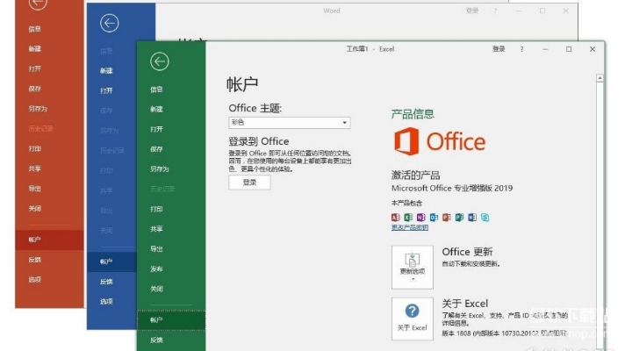The height and width of the screenshot is (351, 625).
Task: Click the PowerPoint app icon under product info
Action: coord(447,217)
